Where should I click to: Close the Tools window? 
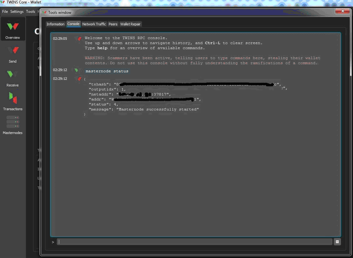(x=342, y=11)
